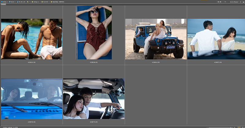Toggle ascending sort order arrow

[x=240, y=2]
